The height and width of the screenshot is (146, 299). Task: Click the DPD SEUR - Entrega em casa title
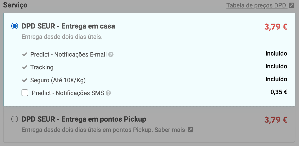[x=68, y=26]
